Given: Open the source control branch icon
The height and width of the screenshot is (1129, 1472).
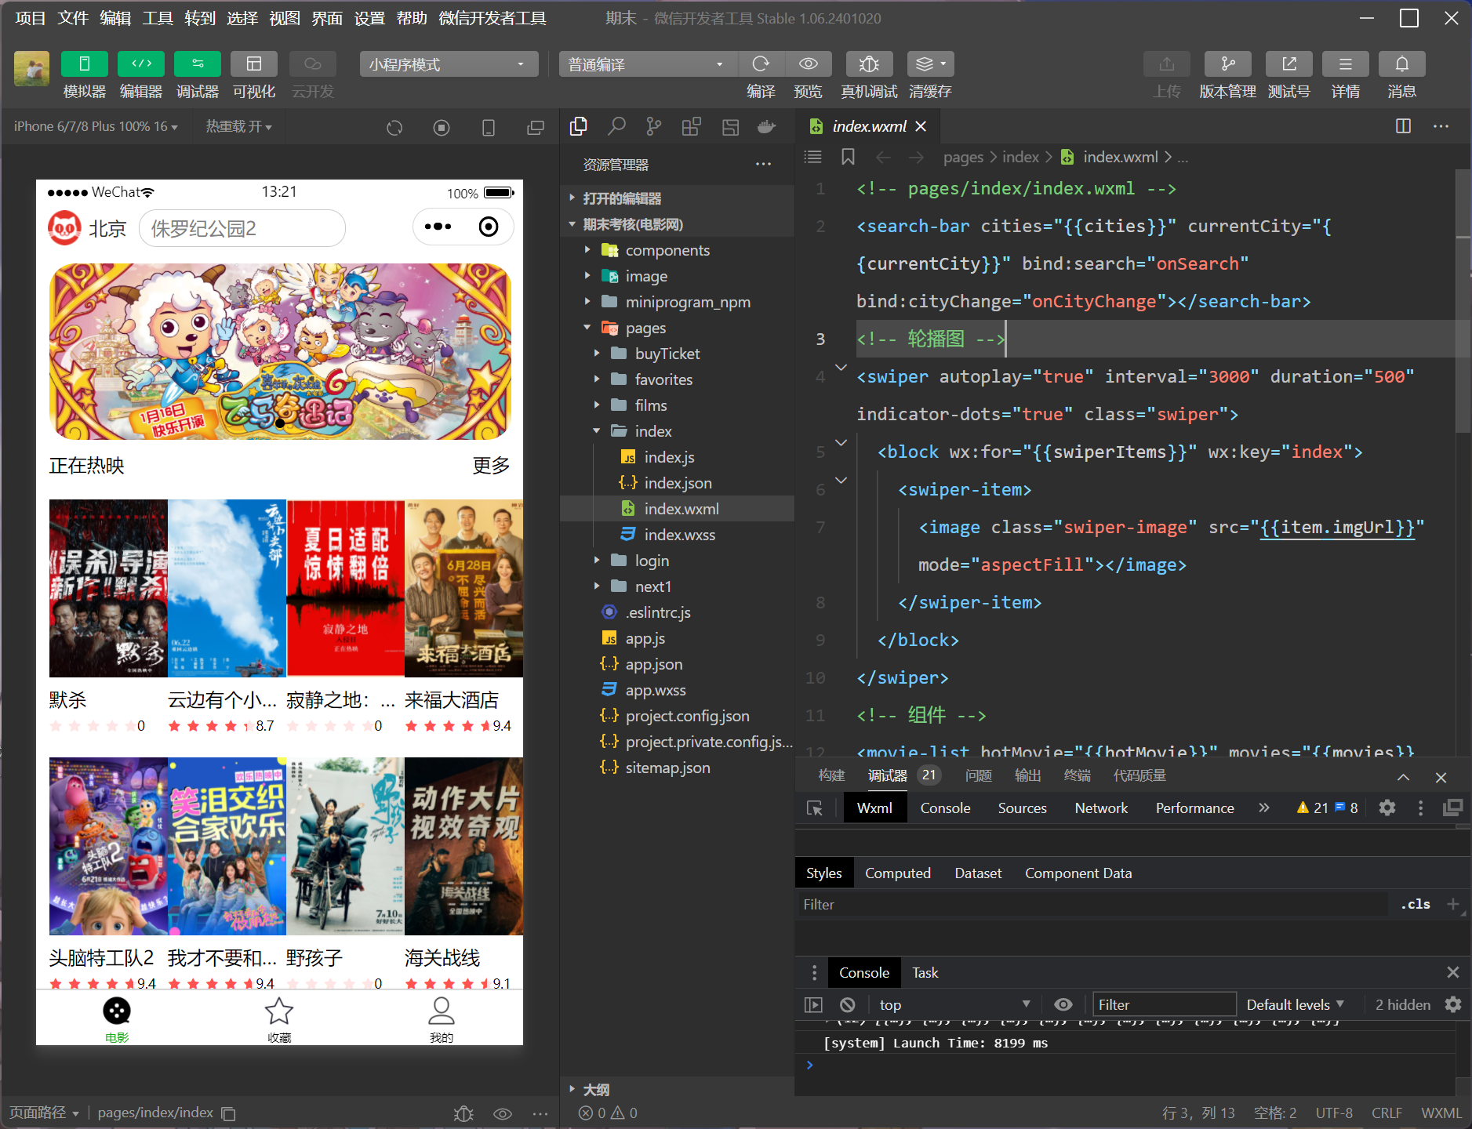Looking at the screenshot, I should (x=654, y=126).
